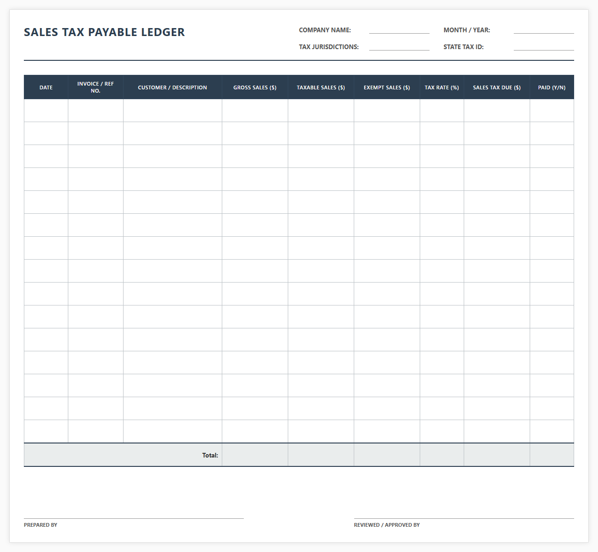
Task: Click the Taxable Sales total cell
Action: [321, 455]
